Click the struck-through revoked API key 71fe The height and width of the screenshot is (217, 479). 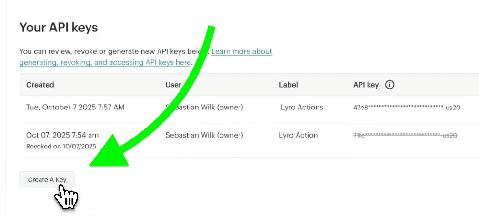(405, 136)
